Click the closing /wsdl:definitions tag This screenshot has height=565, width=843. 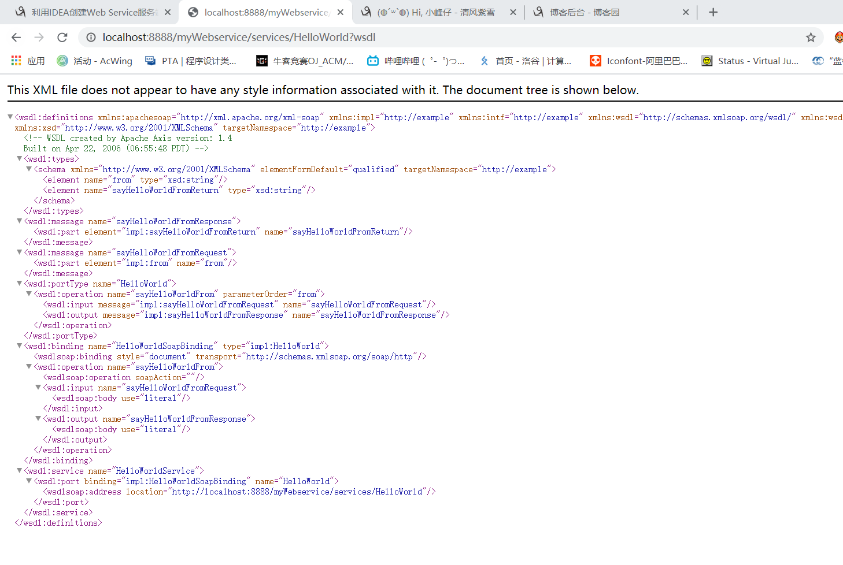(x=58, y=523)
